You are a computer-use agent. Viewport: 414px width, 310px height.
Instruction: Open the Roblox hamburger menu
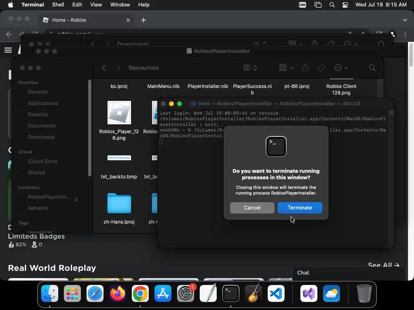click(8, 50)
